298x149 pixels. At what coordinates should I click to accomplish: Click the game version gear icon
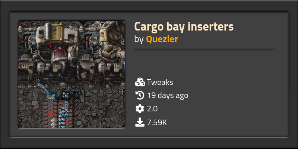tap(140, 109)
